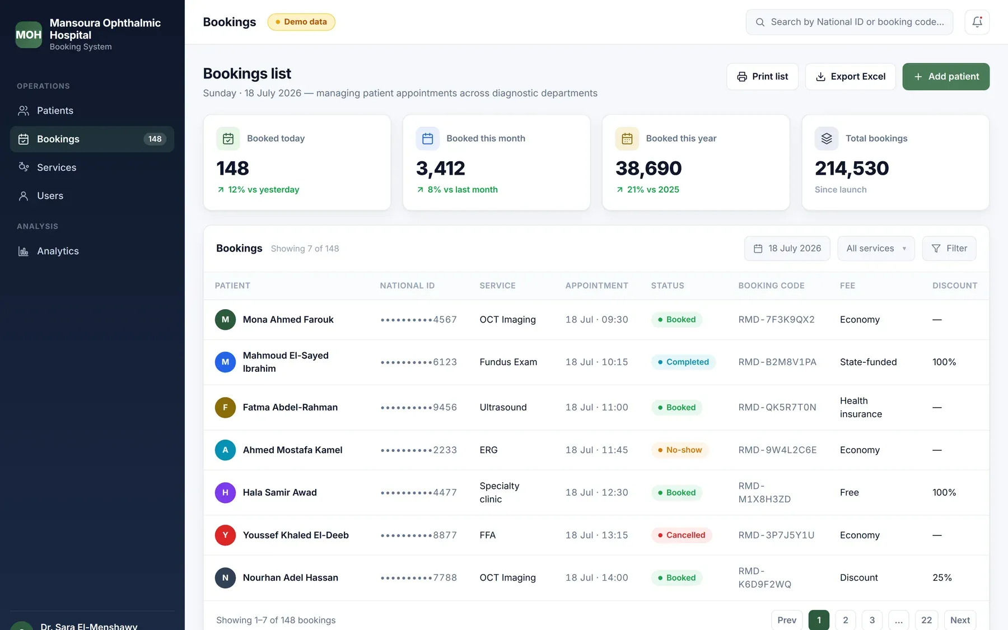The height and width of the screenshot is (630, 1008).
Task: Click the Booked this month calendar icon
Action: tap(427, 138)
